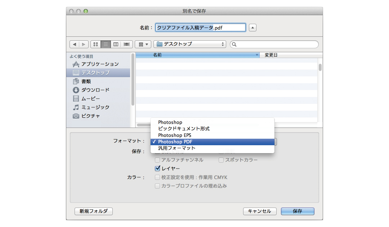Open the item arrangement dropdown

point(143,44)
